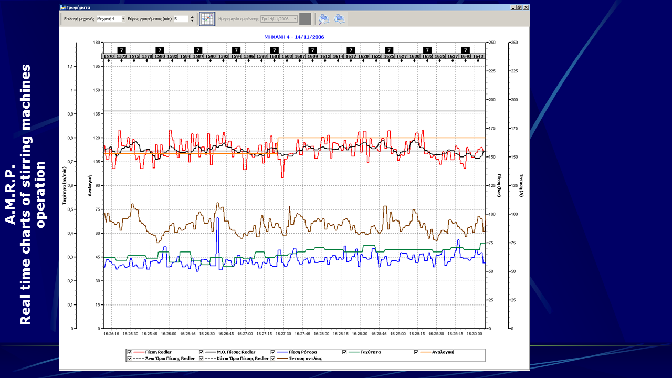Click the print preview magnifier icon
The height and width of the screenshot is (378, 672).
point(324,19)
